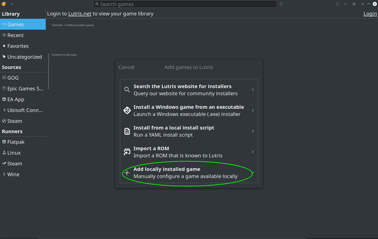
Task: Click the Login link at top right
Action: (x=370, y=14)
